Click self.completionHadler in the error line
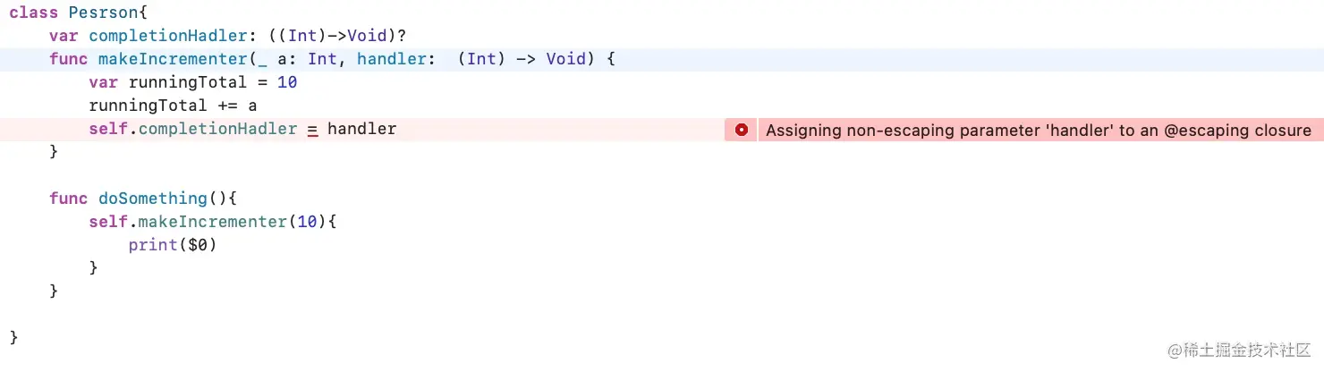 pos(192,130)
